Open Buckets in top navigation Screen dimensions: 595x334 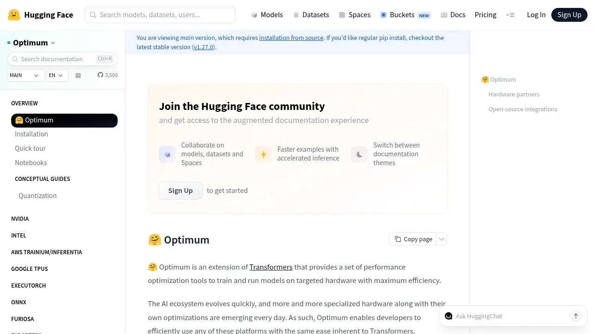405,15
